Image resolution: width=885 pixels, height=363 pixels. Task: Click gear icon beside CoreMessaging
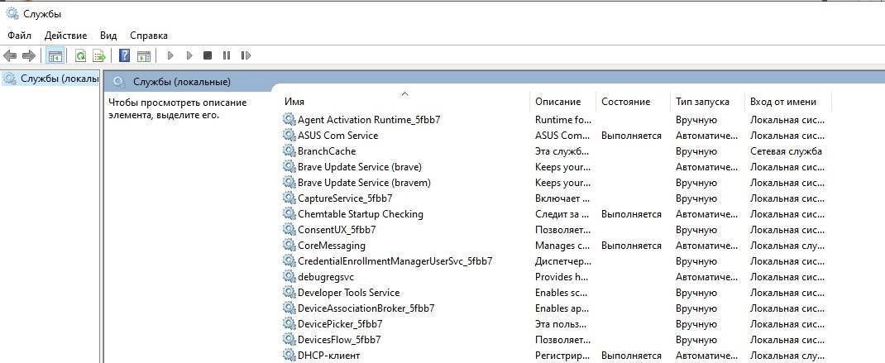pyautogui.click(x=289, y=246)
